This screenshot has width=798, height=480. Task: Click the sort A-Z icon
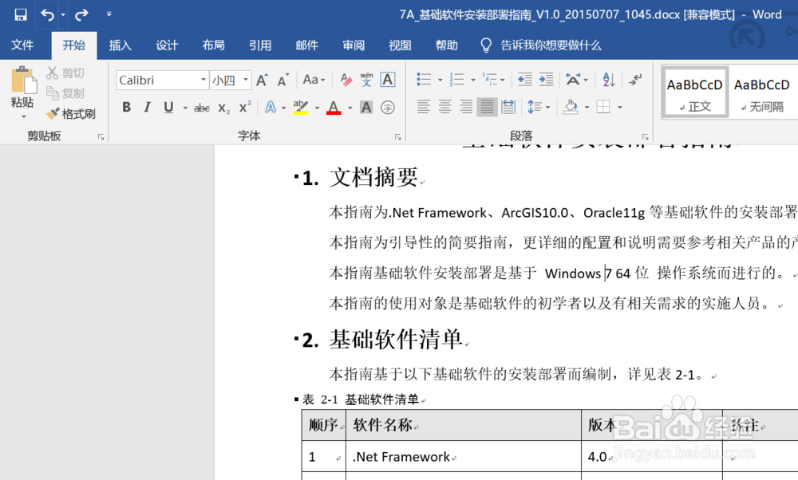point(609,79)
